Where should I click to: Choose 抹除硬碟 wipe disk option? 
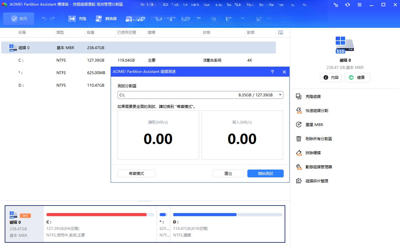click(313, 153)
